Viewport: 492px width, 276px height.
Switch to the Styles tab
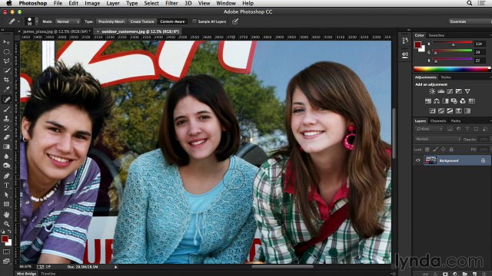[x=446, y=77]
